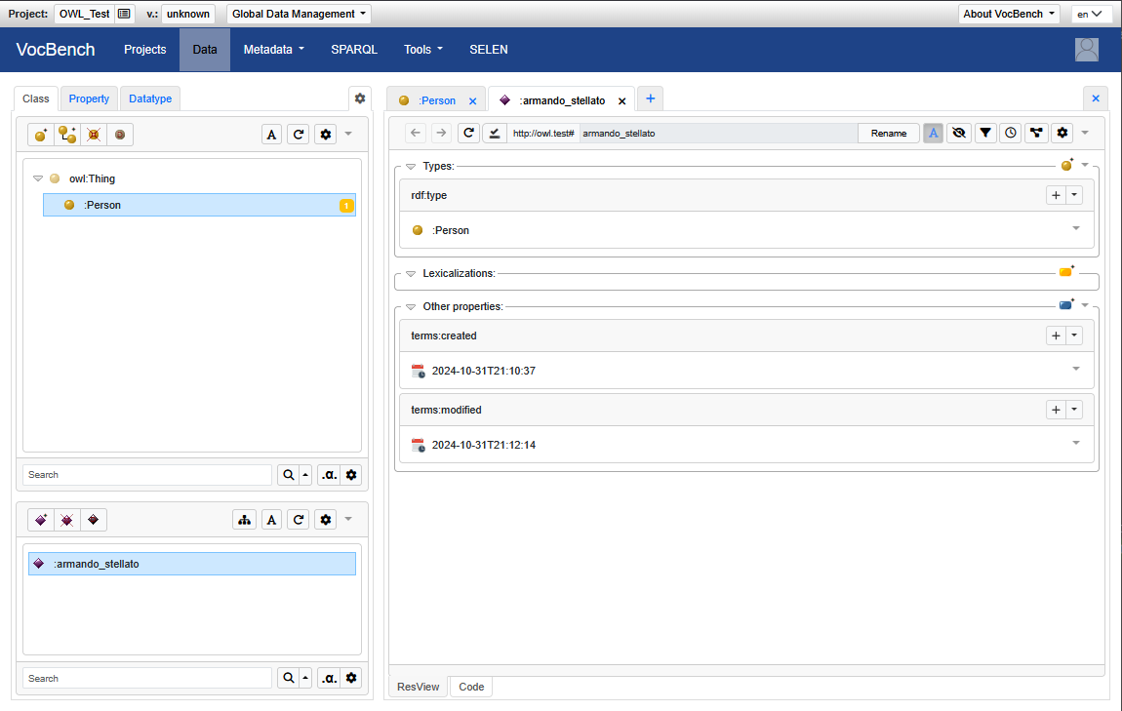
Task: Add a value to terms:created
Action: (x=1057, y=336)
